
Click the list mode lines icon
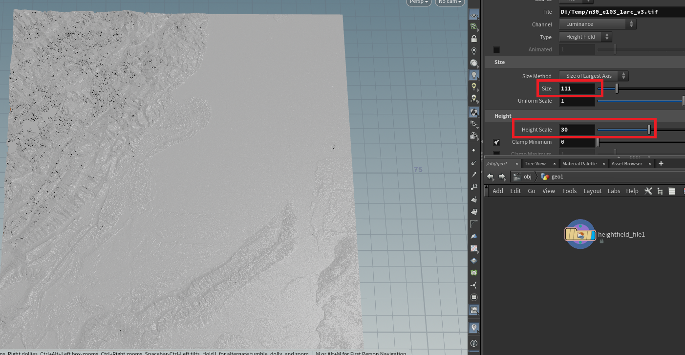(x=671, y=191)
